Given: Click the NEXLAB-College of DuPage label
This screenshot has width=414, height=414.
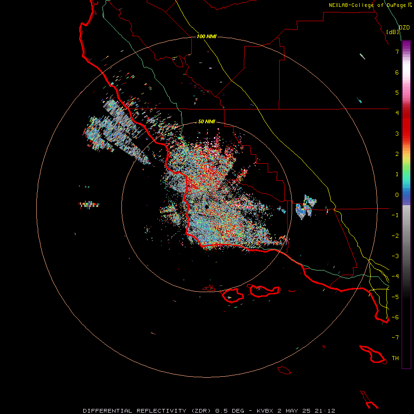Looking at the screenshot, I should click(x=367, y=5).
